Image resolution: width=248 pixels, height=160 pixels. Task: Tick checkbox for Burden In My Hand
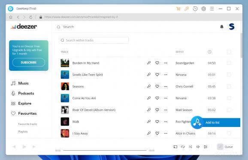click(229, 63)
